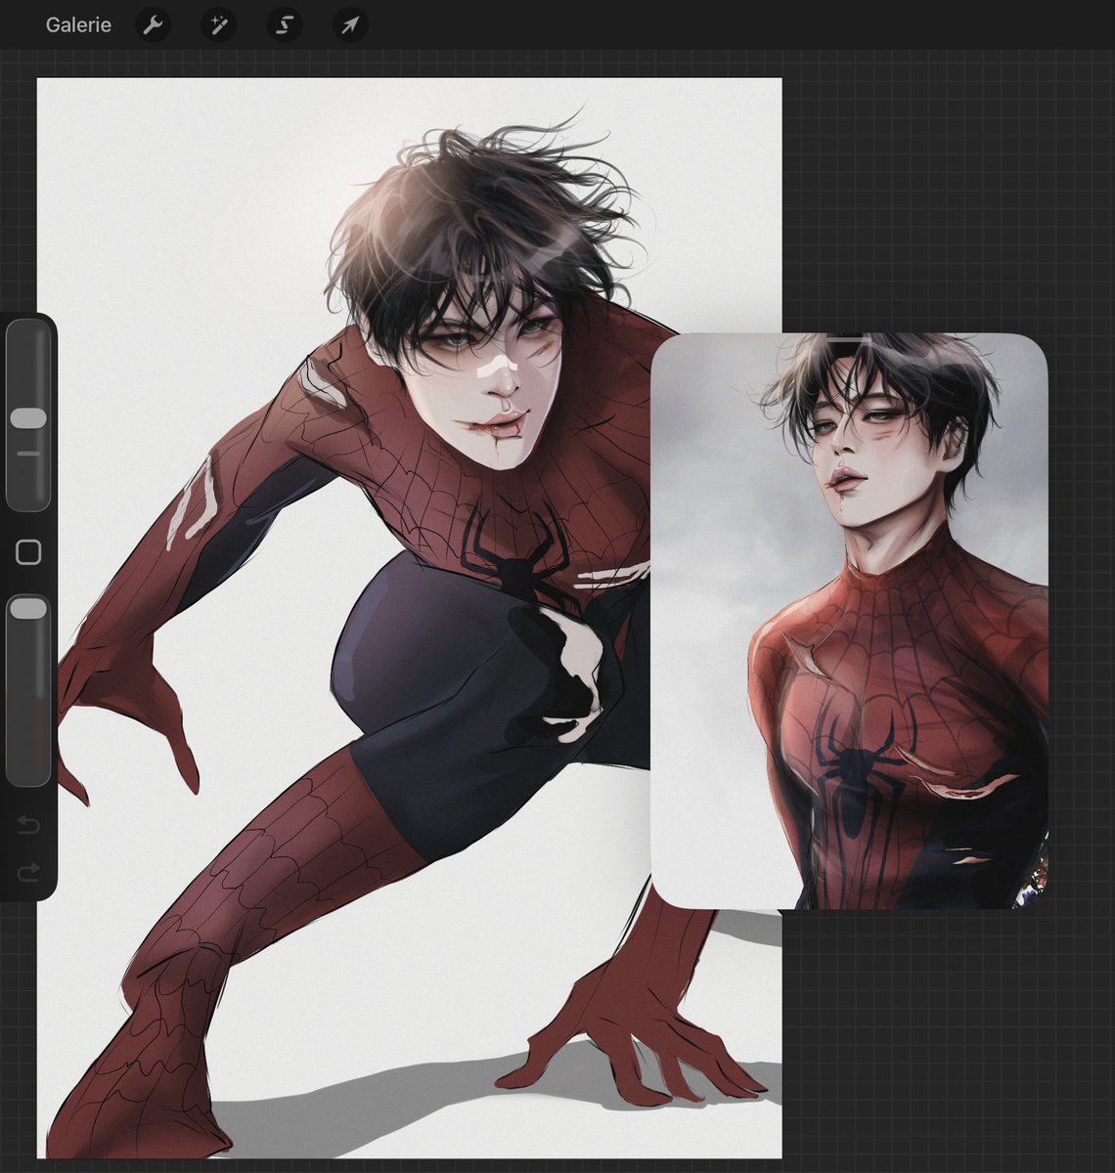Toggle Selection mode with the S icon

coord(282,24)
